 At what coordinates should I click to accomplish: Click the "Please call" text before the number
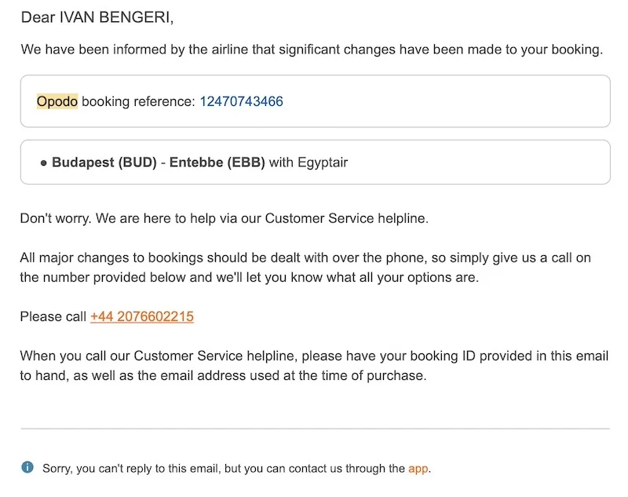[x=53, y=316]
